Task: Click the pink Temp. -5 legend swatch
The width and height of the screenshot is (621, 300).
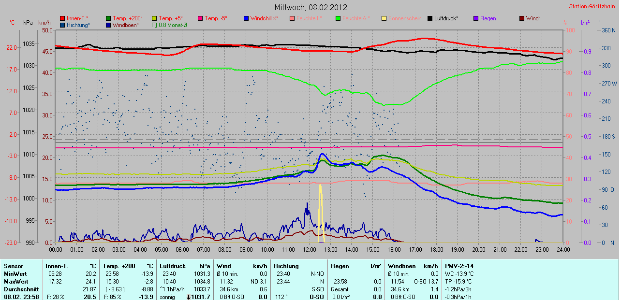Action: tap(200, 18)
